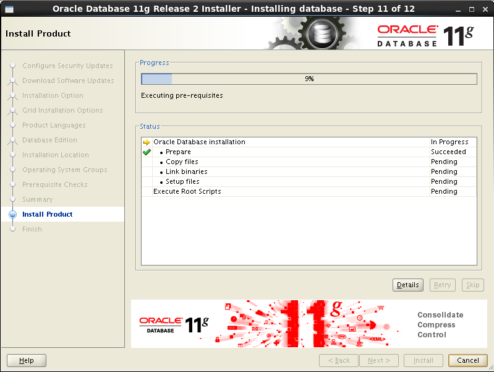Click the Retry button

pyautogui.click(x=442, y=285)
